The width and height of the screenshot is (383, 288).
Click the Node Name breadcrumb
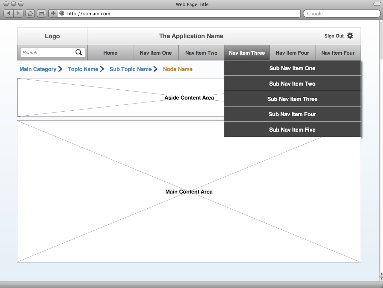178,69
